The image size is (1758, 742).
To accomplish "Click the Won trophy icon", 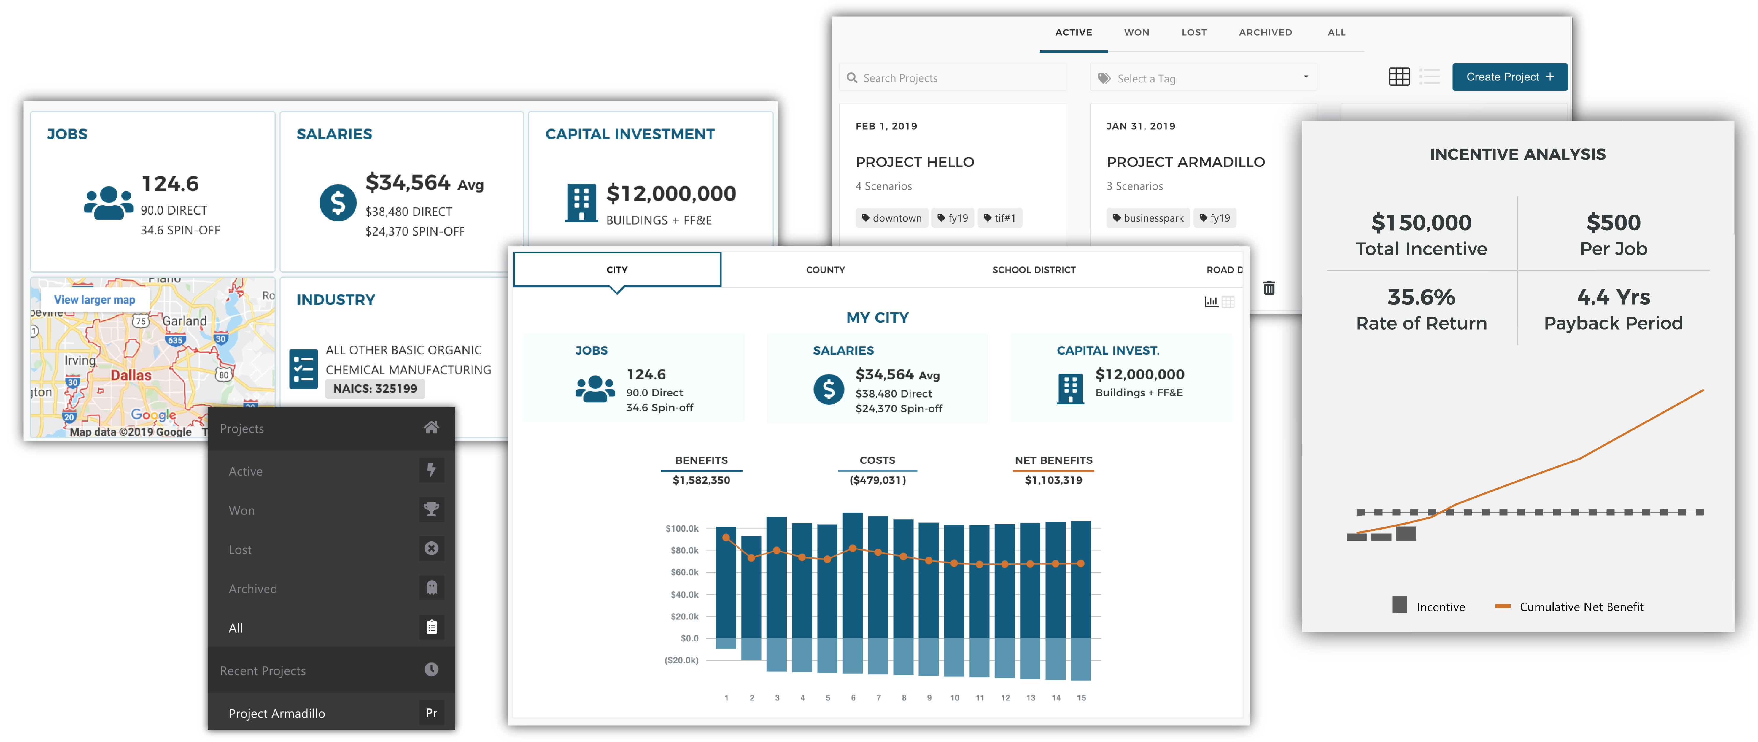I will (431, 509).
